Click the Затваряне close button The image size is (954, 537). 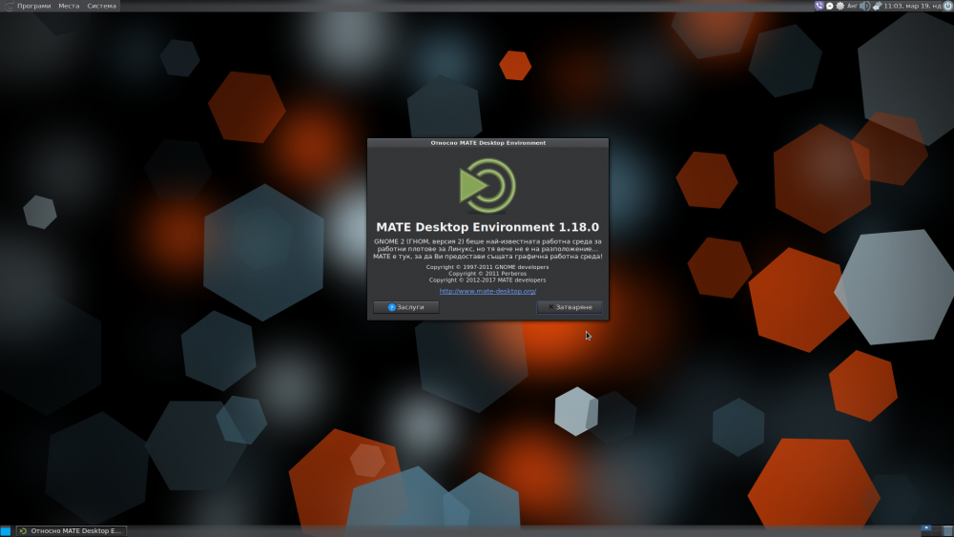click(x=570, y=307)
